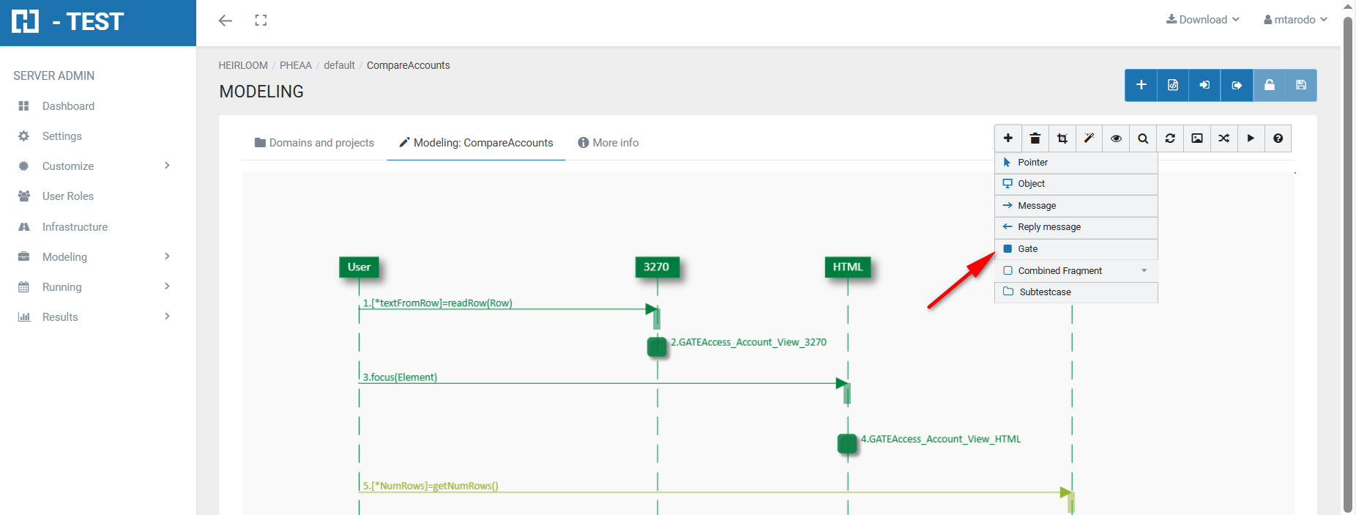Switch to the More info tab
Viewport: 1356px width, 515px height.
pyautogui.click(x=608, y=143)
